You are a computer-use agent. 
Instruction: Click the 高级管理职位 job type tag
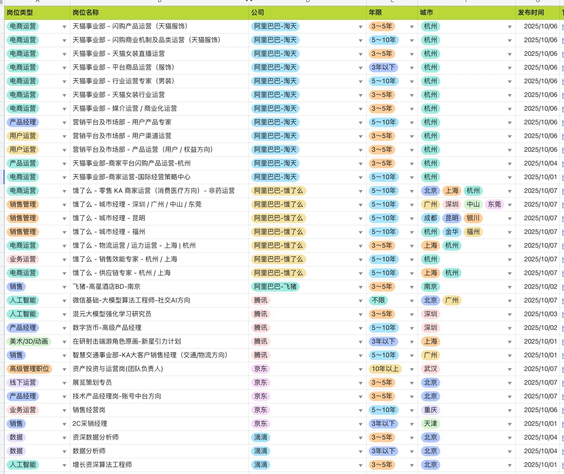click(x=29, y=368)
